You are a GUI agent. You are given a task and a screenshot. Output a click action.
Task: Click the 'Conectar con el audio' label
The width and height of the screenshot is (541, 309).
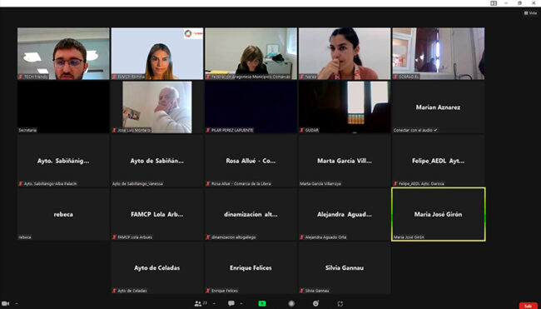(415, 130)
